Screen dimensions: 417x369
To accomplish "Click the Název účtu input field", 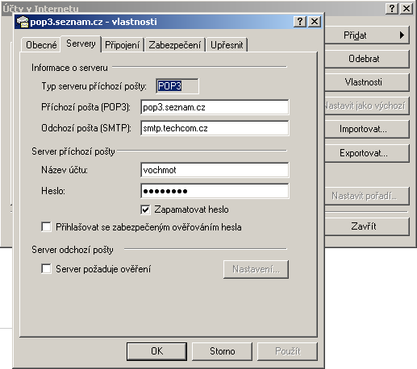I will (215, 170).
